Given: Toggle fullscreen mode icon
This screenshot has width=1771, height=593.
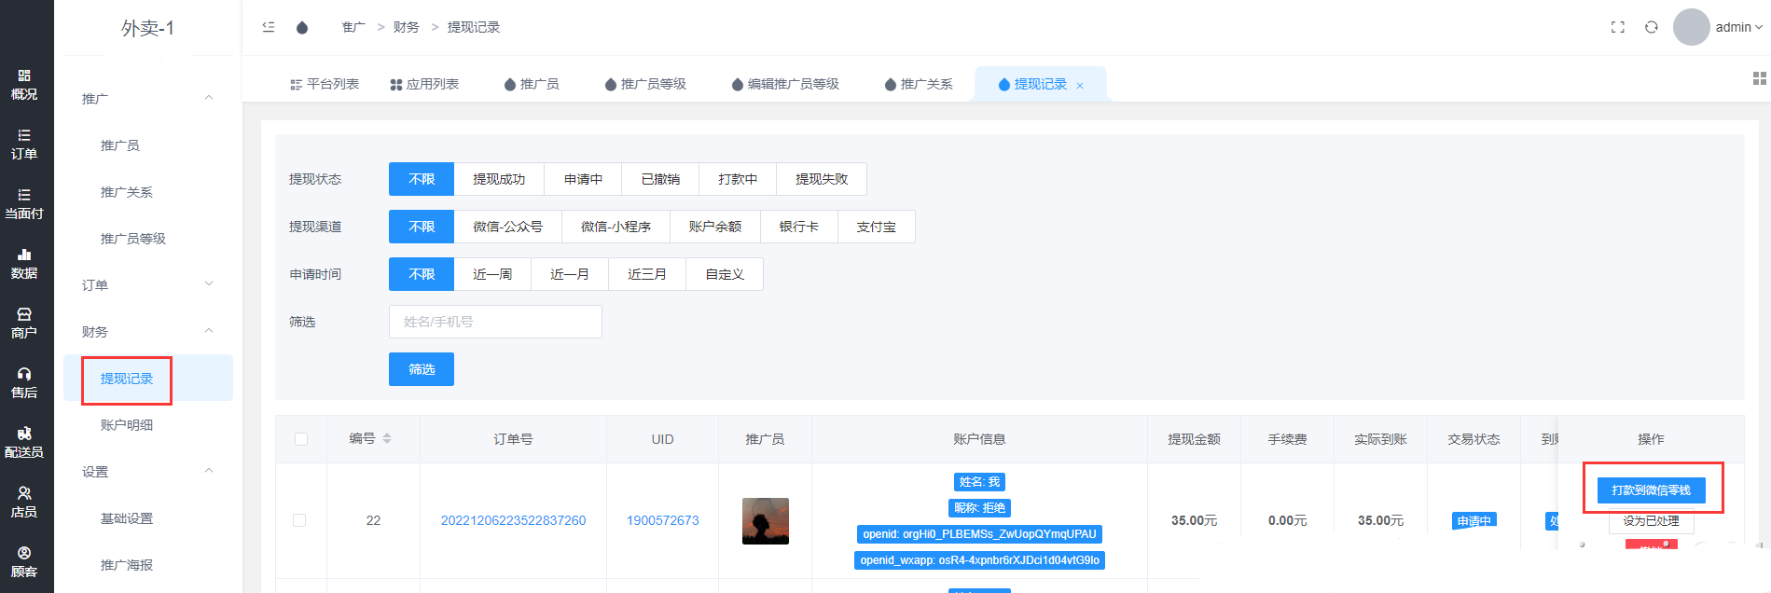Looking at the screenshot, I should [x=1618, y=27].
